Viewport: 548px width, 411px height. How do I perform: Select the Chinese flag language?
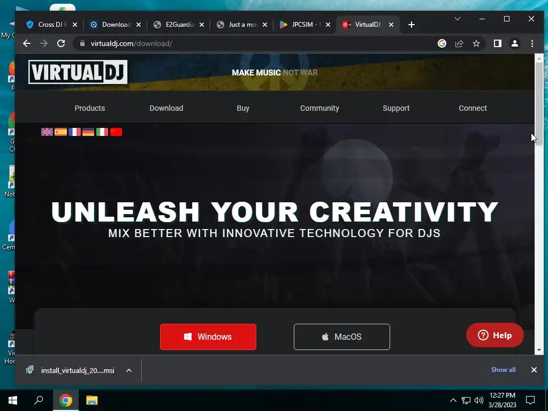(116, 132)
